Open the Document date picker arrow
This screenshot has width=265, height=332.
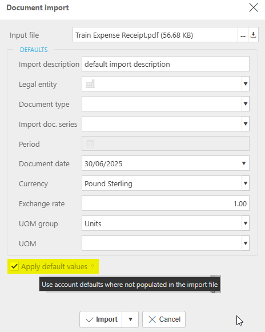click(x=244, y=163)
